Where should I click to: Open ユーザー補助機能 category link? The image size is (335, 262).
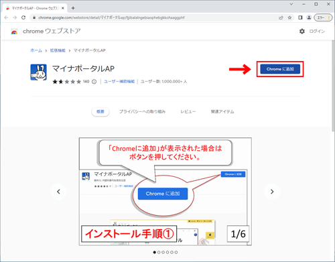click(119, 82)
